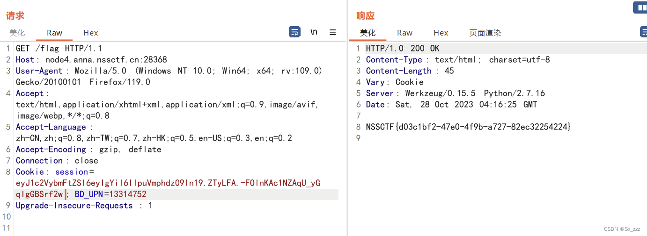The width and height of the screenshot is (647, 236).
Task: Click the HTTP/1.0 200 OK status line
Action: (x=403, y=48)
